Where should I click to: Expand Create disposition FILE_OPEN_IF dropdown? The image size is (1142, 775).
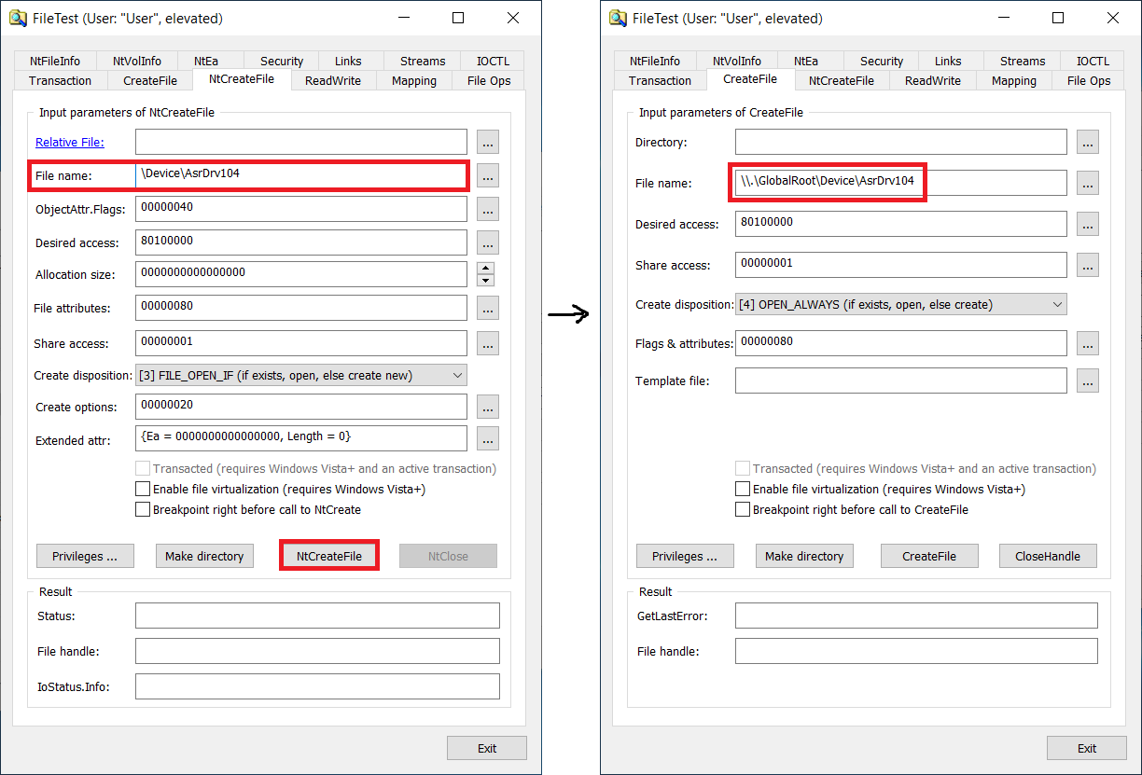[457, 375]
